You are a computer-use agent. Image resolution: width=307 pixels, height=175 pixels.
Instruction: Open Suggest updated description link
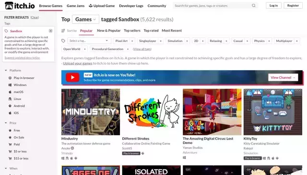(22, 58)
